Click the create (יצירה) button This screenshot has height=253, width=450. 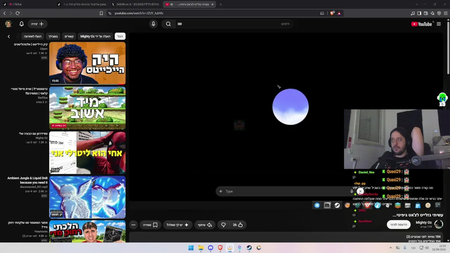(x=37, y=24)
